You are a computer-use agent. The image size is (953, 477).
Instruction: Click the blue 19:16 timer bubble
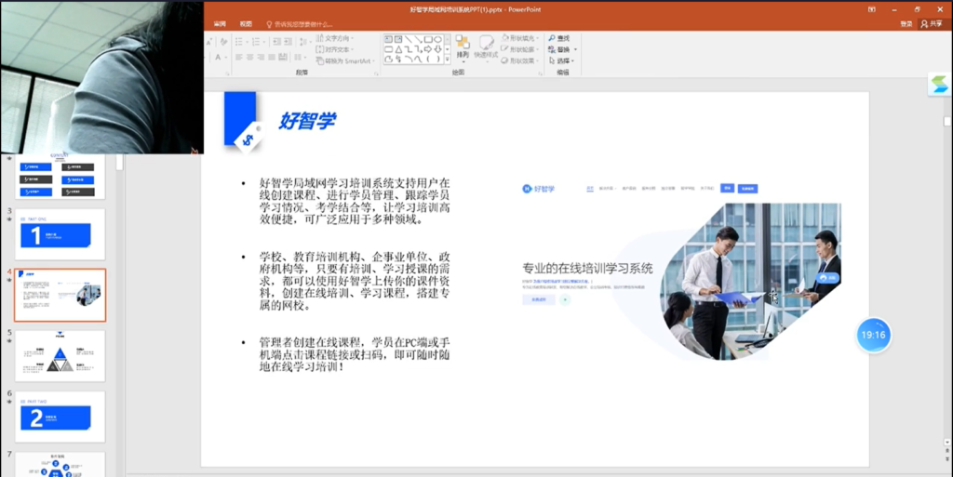(873, 335)
